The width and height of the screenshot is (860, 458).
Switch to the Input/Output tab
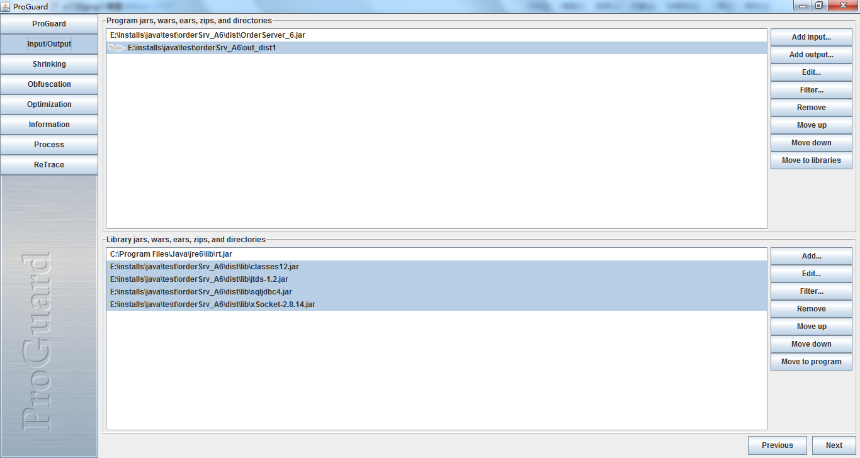pyautogui.click(x=49, y=44)
